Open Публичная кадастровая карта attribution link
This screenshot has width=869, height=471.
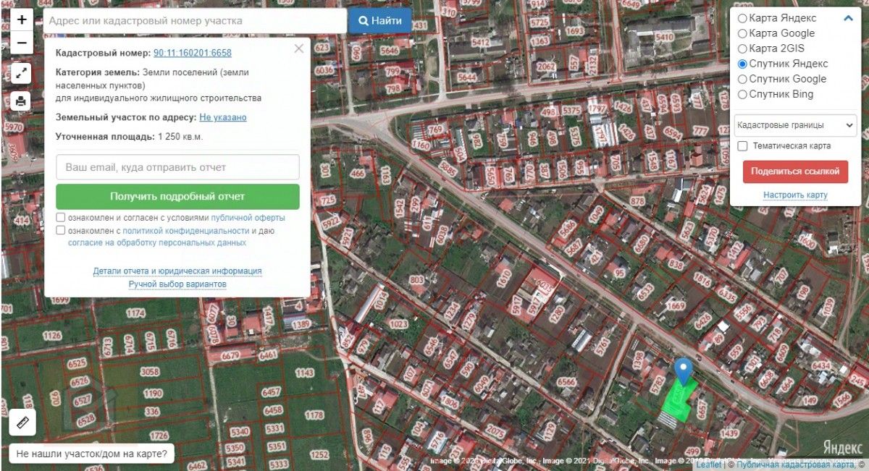coord(794,464)
